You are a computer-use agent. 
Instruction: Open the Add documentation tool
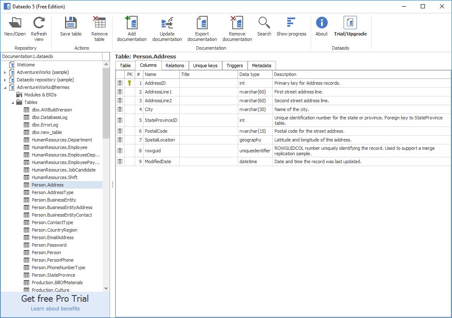pyautogui.click(x=132, y=23)
